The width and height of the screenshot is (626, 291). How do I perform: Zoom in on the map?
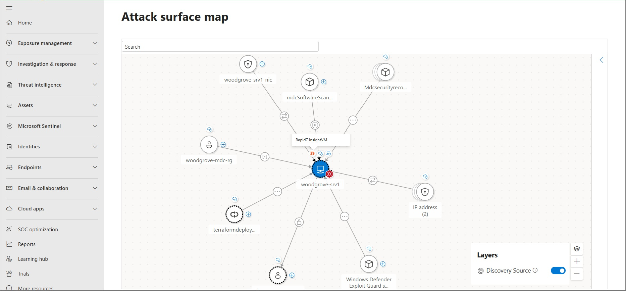pos(577,261)
